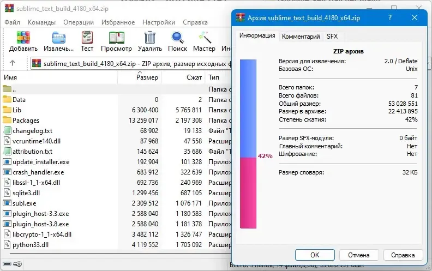Screen dimensions: 432x271
Task: Click the libcrypto-1_1-x64.dll file icon
Action: (x=7, y=234)
